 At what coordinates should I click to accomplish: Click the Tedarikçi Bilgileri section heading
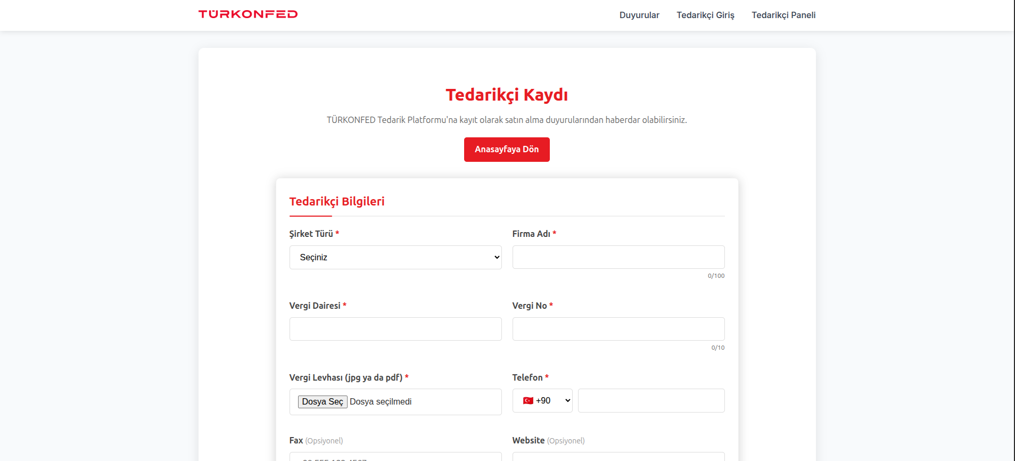tap(336, 202)
